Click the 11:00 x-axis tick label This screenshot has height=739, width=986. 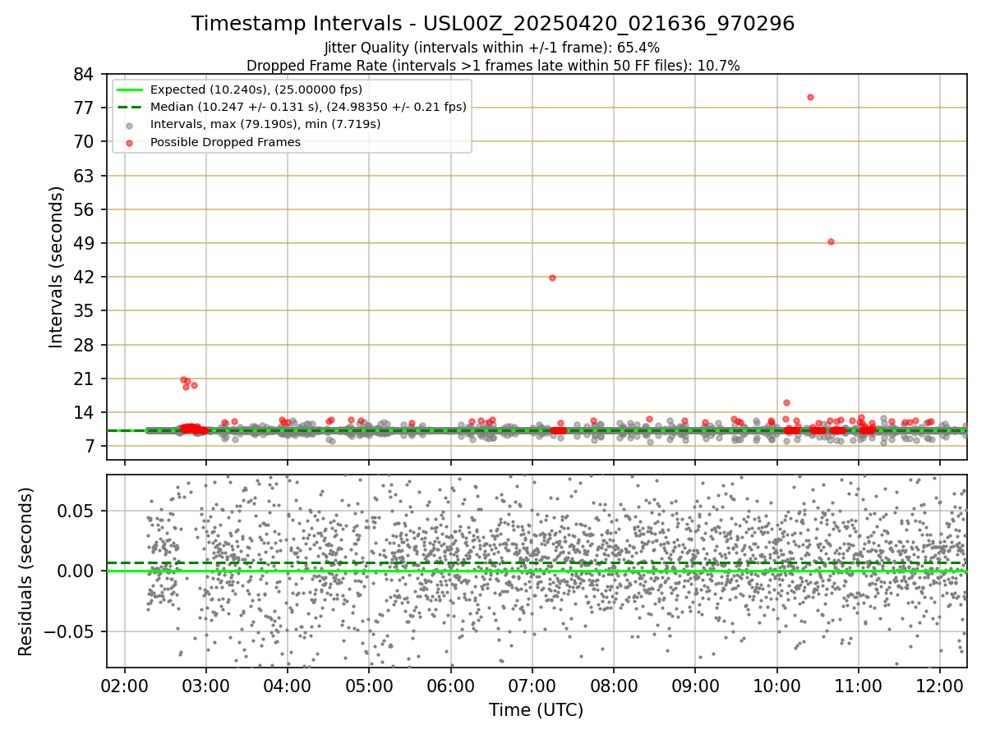(859, 684)
